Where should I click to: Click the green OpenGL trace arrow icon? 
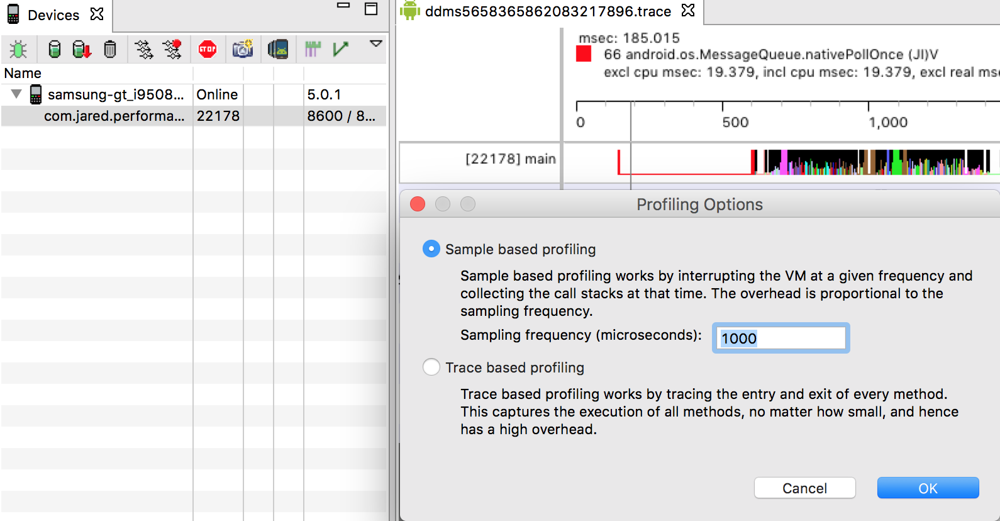(x=341, y=49)
